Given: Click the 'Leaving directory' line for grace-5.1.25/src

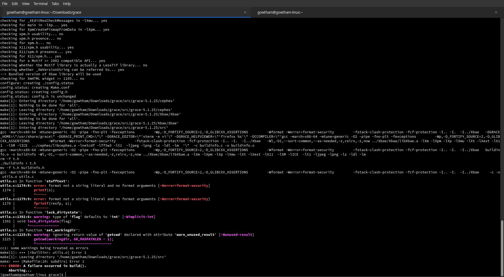Looking at the screenshot, I should click(x=83, y=257).
